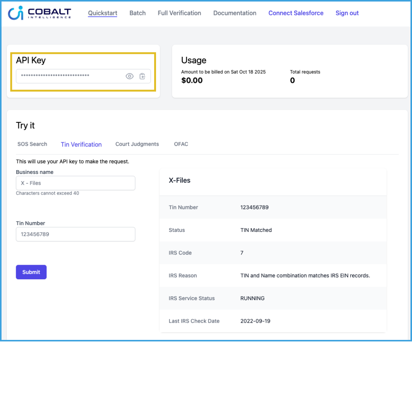Open Documentation in the top nav

point(235,13)
